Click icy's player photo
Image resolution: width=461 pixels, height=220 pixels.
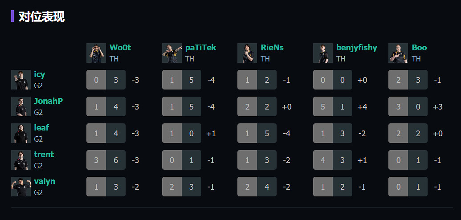click(20, 80)
